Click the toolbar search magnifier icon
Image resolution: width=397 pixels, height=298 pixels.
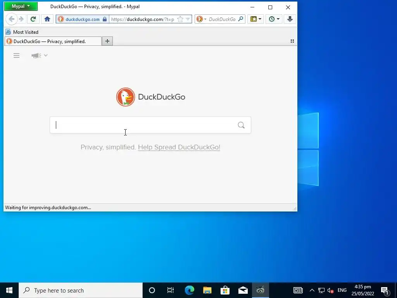point(241,19)
